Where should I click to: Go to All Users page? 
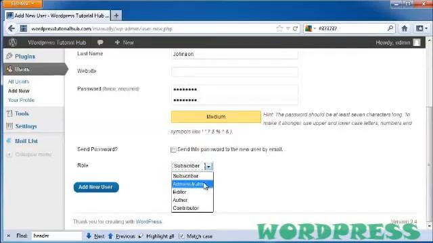[x=18, y=82]
